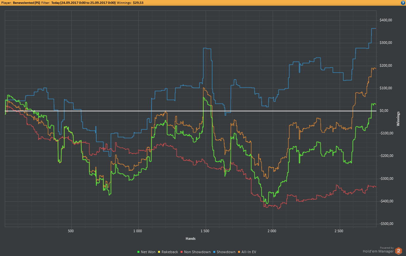
Task: Click the Winnings $29,53 header text
Action: [130, 3]
